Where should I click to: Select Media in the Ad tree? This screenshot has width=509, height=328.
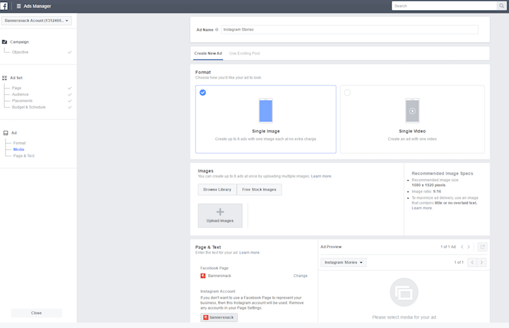tap(19, 149)
